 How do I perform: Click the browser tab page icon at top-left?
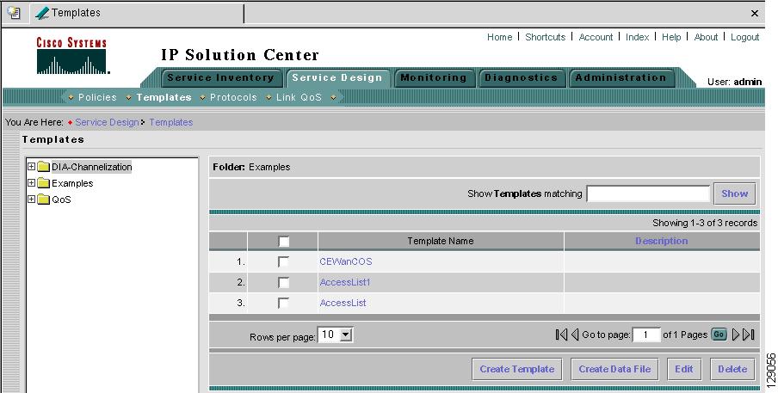click(14, 13)
